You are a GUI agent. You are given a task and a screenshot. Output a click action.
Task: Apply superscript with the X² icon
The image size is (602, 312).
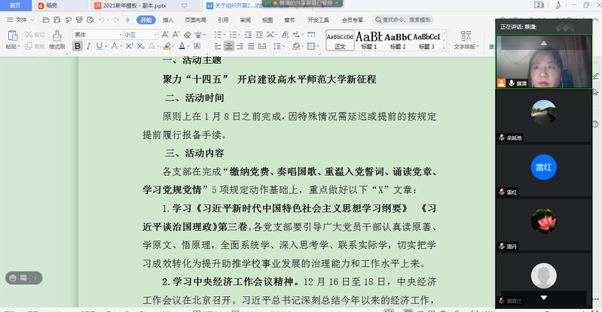[x=128, y=47]
